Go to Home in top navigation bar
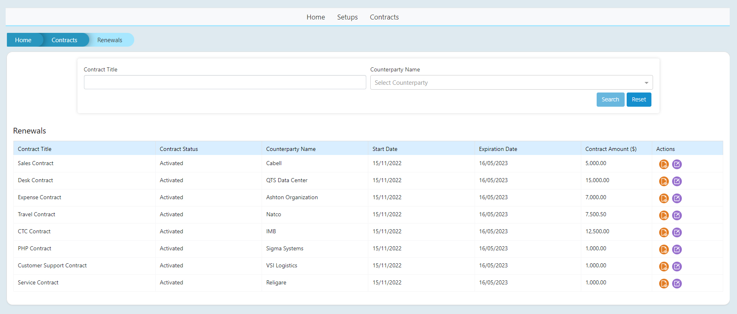The width and height of the screenshot is (737, 314). tap(316, 17)
